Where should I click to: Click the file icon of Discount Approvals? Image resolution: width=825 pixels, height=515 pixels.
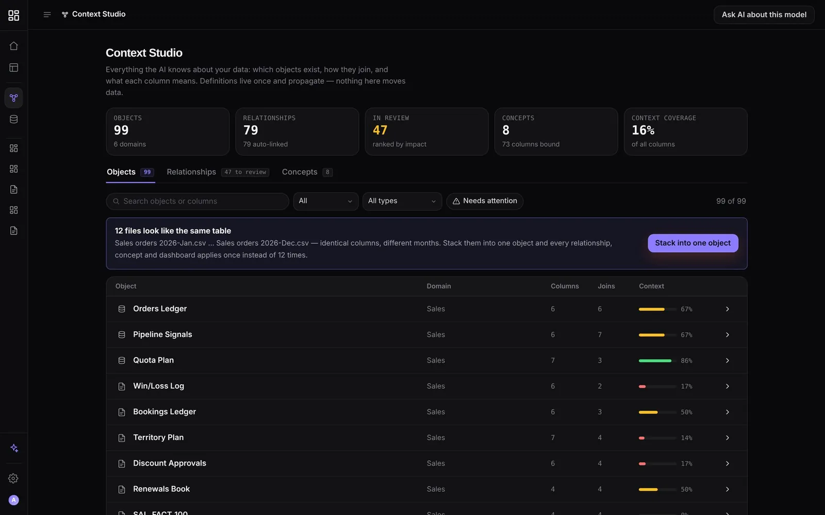coord(122,463)
